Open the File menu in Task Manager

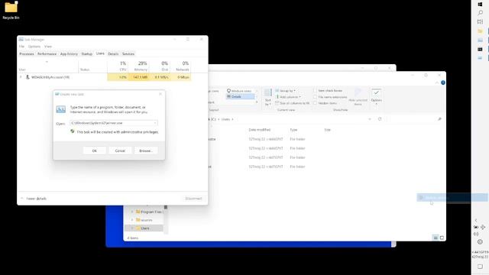21,47
